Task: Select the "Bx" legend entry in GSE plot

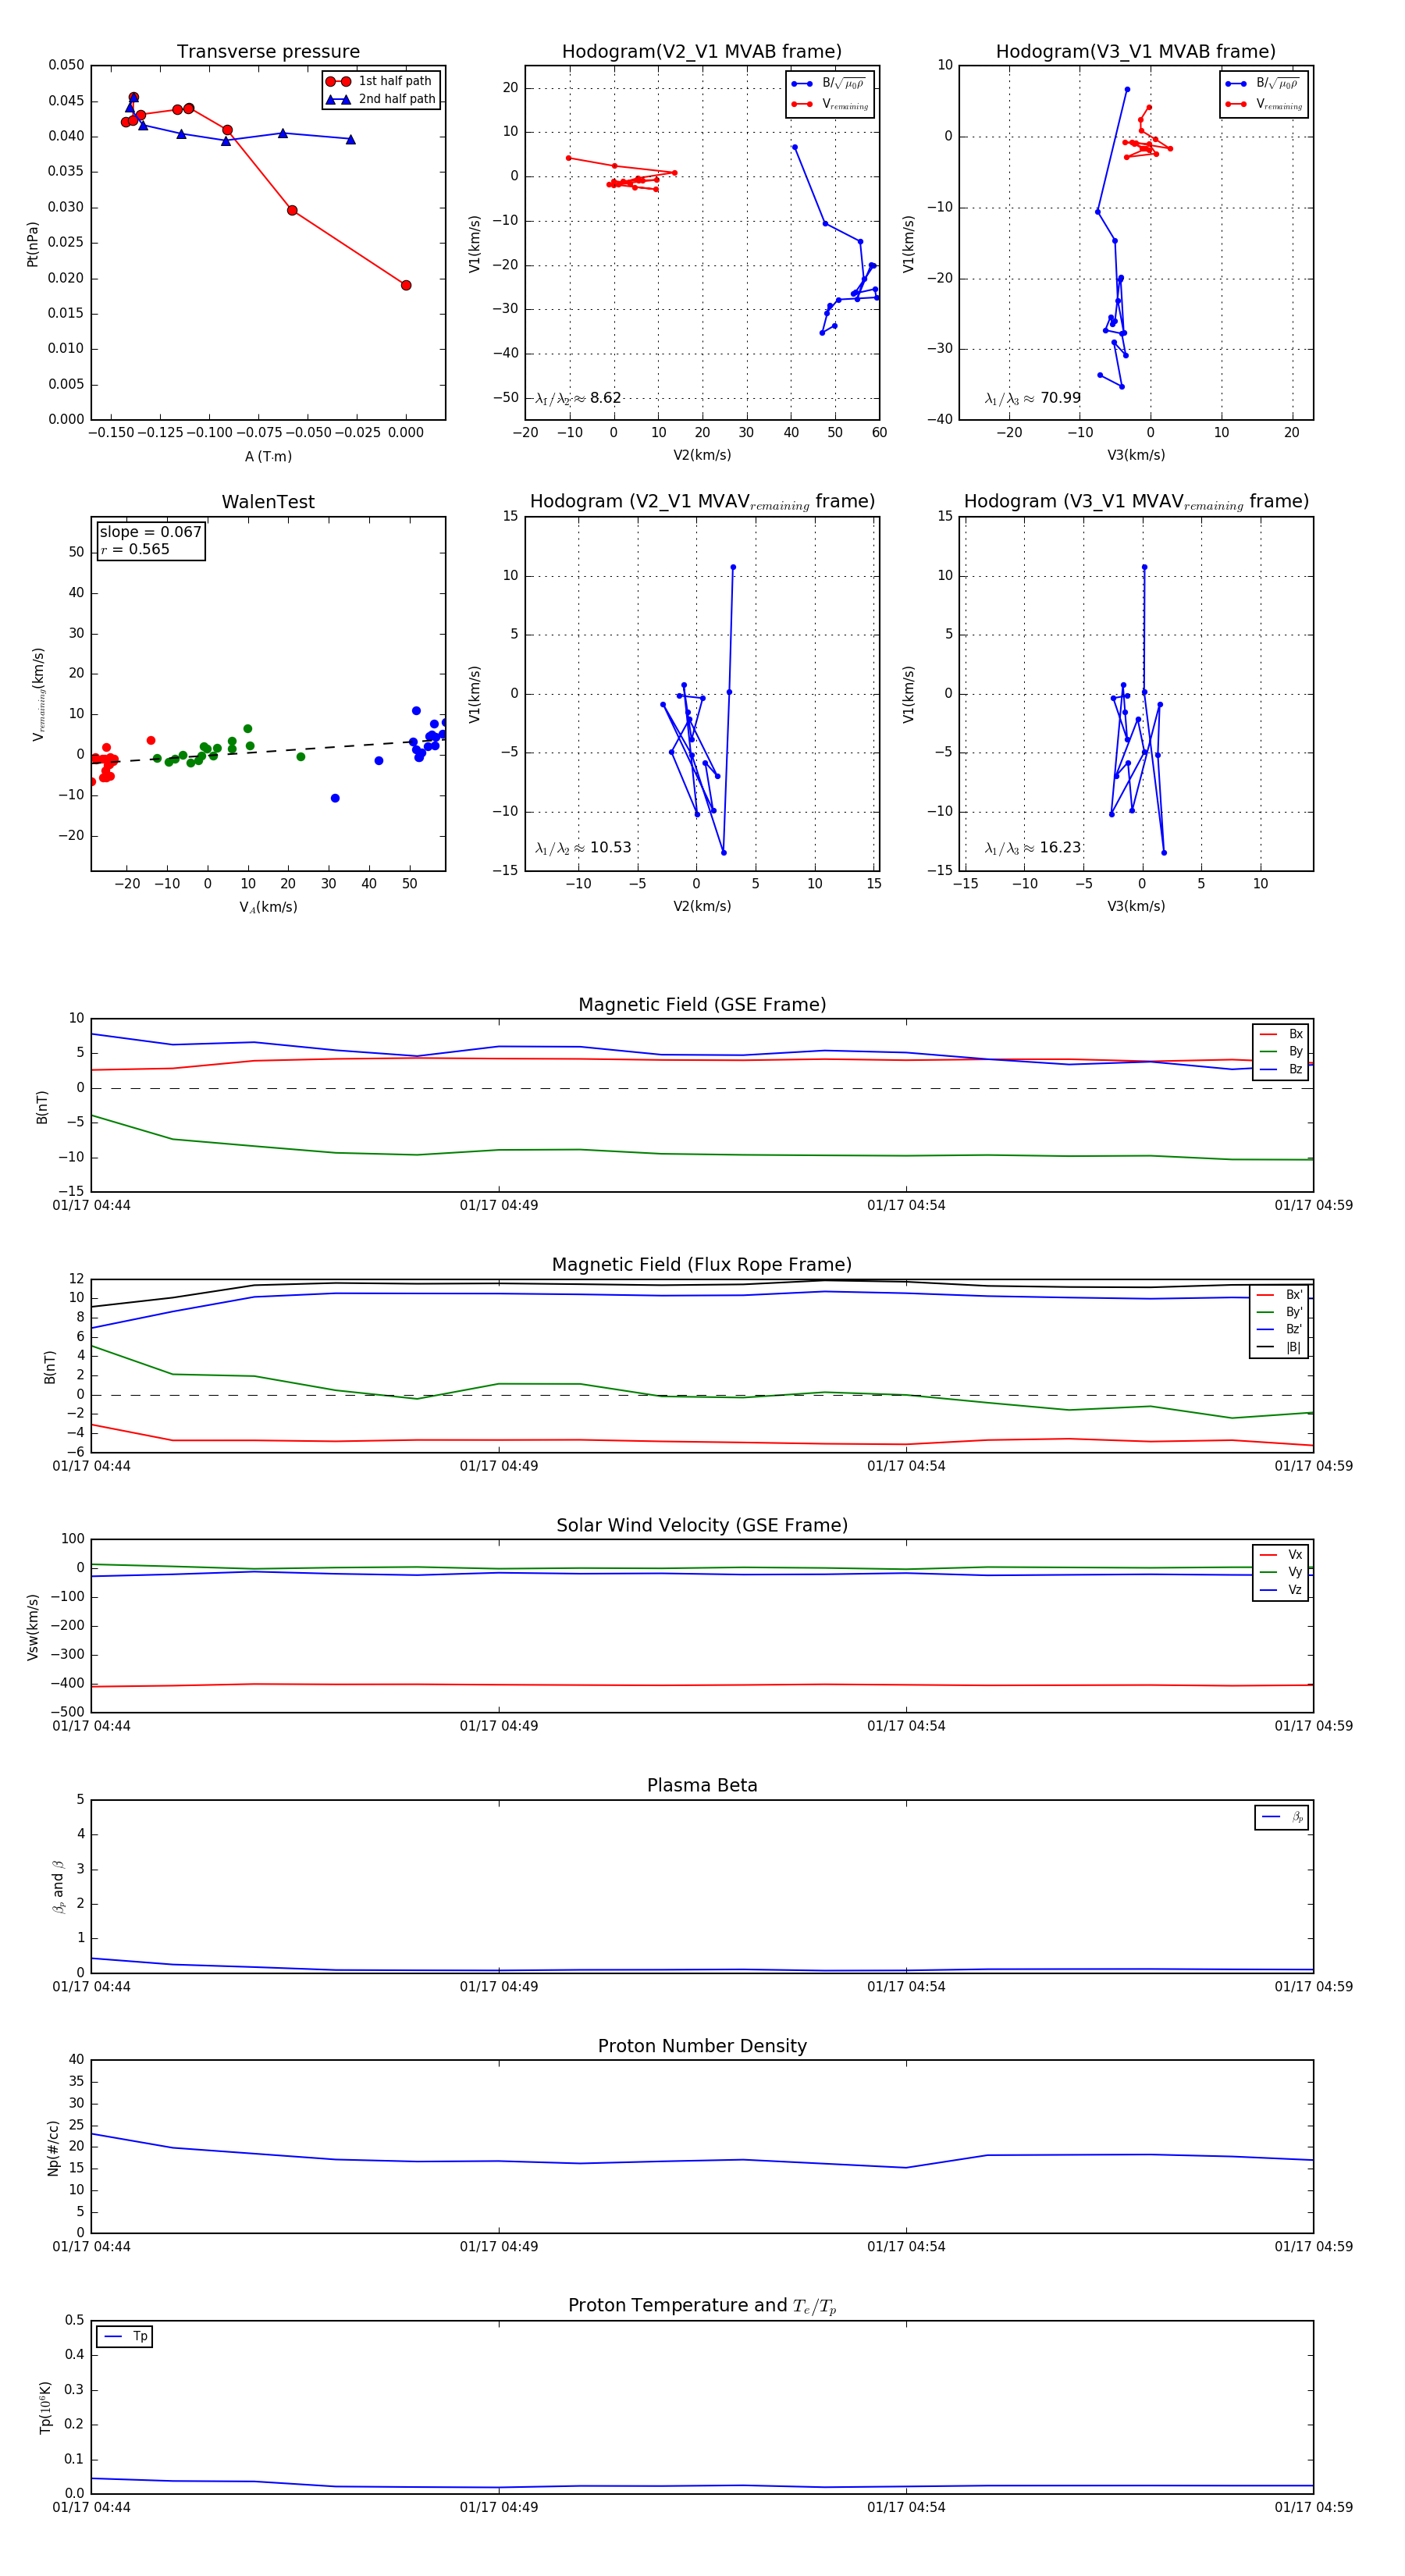Action: [1281, 1034]
